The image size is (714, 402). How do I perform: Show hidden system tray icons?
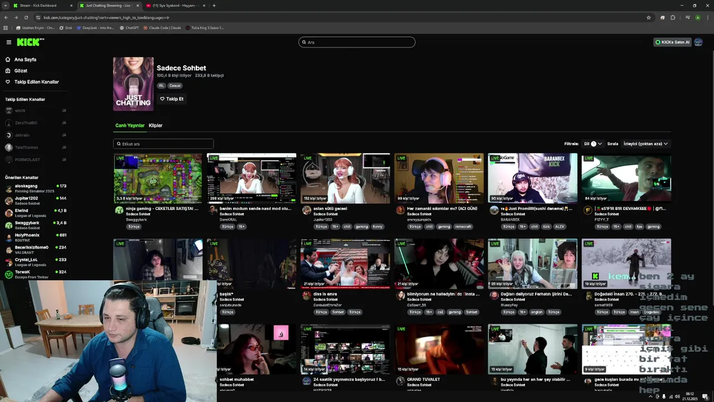click(650, 396)
